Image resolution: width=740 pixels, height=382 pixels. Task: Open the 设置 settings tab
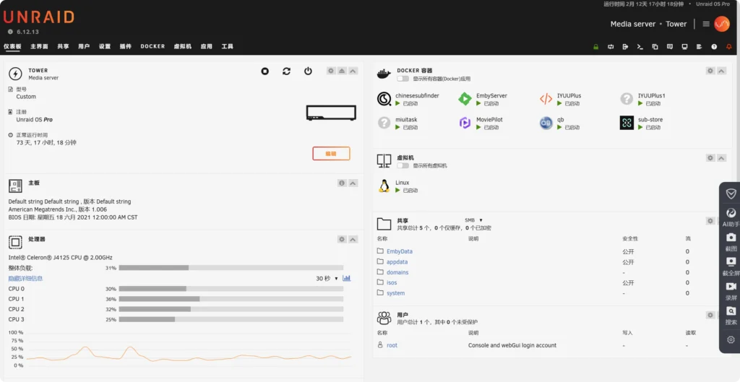[x=105, y=46]
